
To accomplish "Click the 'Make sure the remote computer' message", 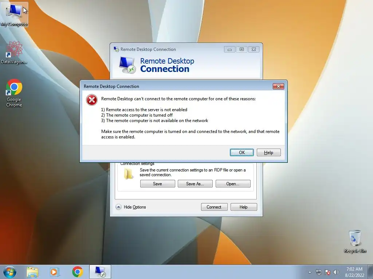I will point(190,134).
